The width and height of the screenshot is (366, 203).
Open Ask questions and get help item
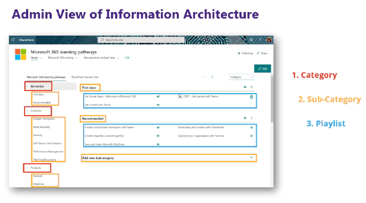99,58
